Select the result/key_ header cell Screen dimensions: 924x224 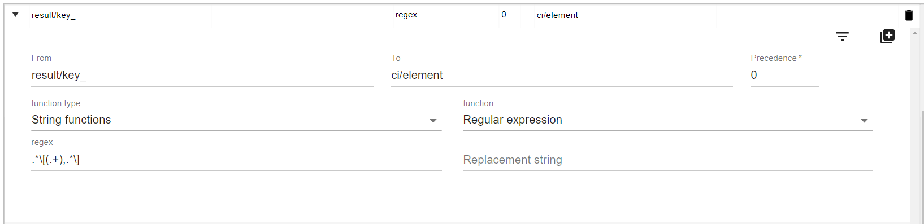[120, 15]
